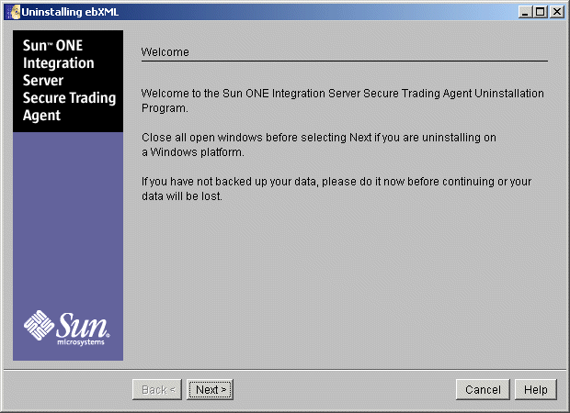This screenshot has height=413, width=570.
Task: Click the 'Welcome' heading text
Action: [x=165, y=52]
